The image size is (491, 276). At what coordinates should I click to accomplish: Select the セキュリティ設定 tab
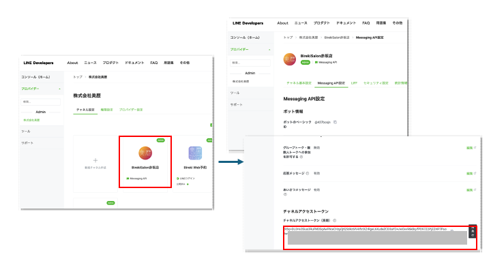coord(376,82)
